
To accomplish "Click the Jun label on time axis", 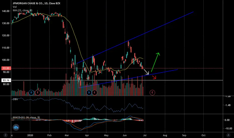I will (125, 135).
